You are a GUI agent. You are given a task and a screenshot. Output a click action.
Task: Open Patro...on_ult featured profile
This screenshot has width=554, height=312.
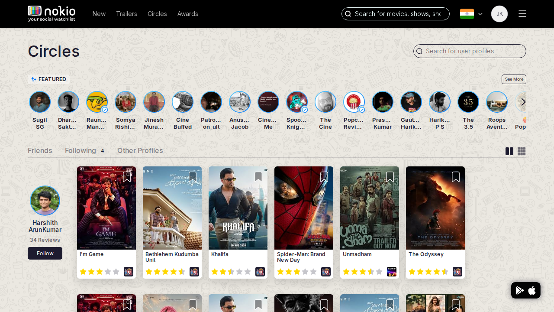coord(211,102)
